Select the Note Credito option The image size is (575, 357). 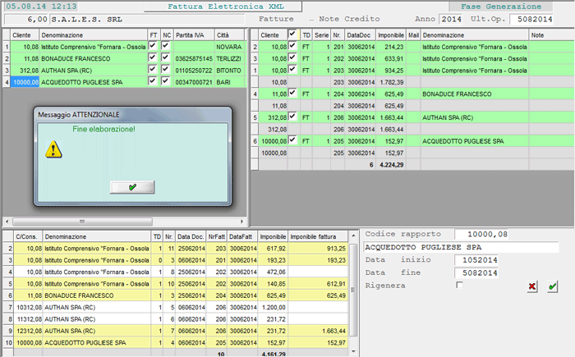coord(345,18)
